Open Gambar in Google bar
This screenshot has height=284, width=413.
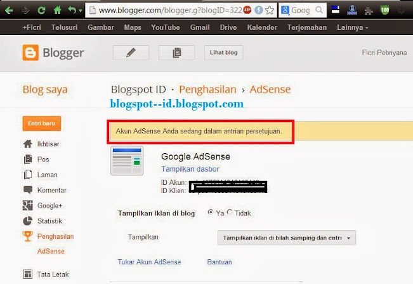point(101,27)
